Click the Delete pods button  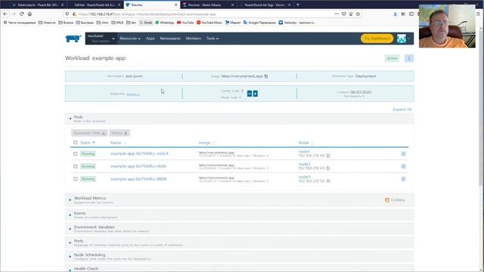click(119, 133)
